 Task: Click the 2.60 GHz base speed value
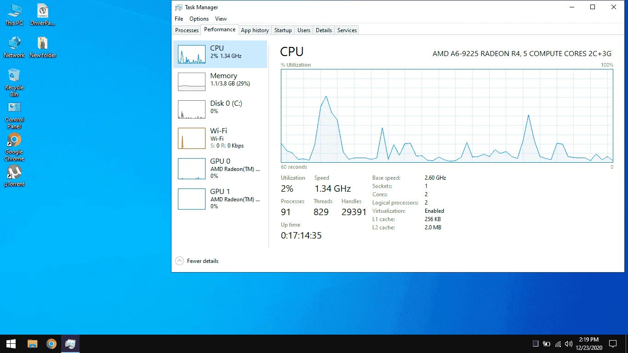(x=435, y=178)
